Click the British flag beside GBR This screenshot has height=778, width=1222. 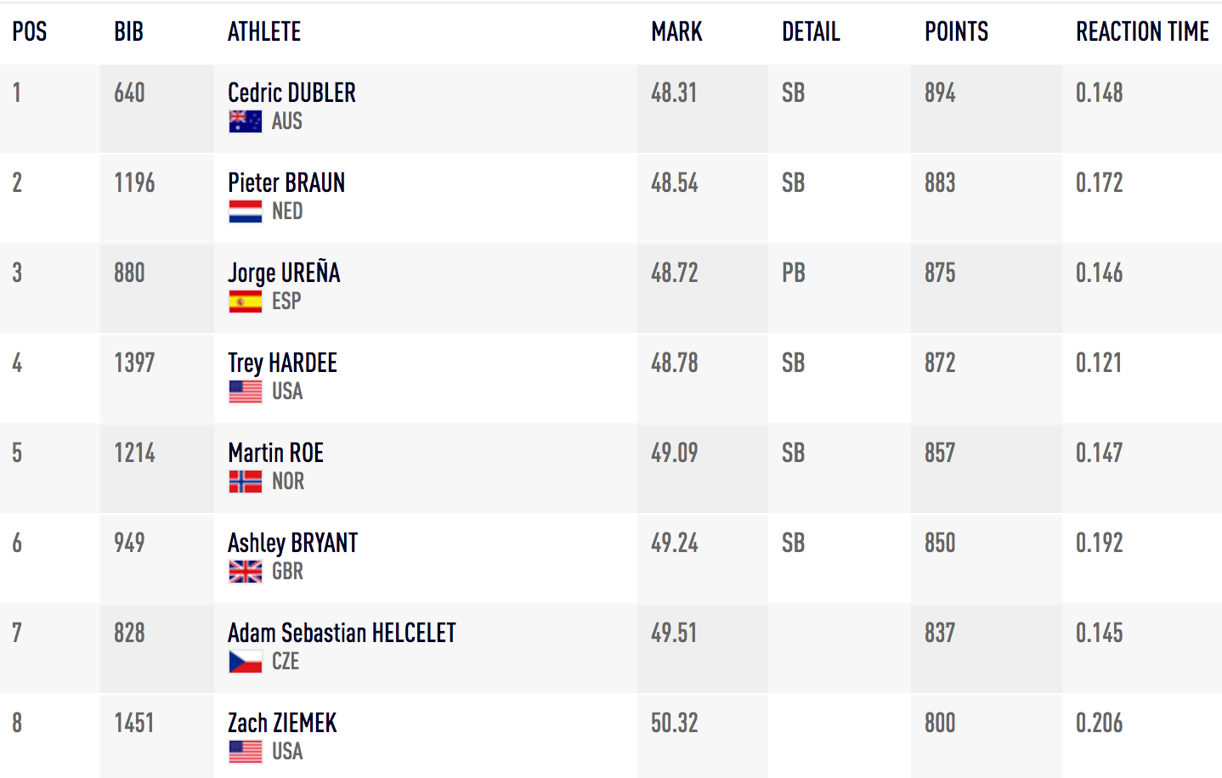click(x=245, y=572)
